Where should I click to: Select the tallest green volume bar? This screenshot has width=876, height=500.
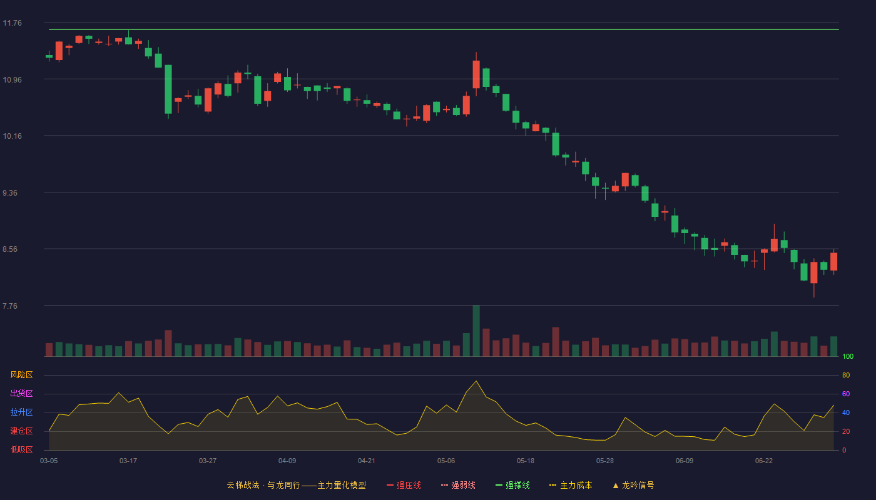pos(476,331)
